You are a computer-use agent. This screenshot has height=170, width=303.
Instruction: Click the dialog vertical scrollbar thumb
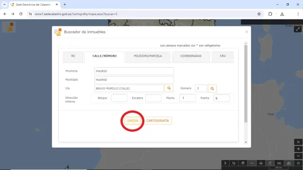pos(246,84)
